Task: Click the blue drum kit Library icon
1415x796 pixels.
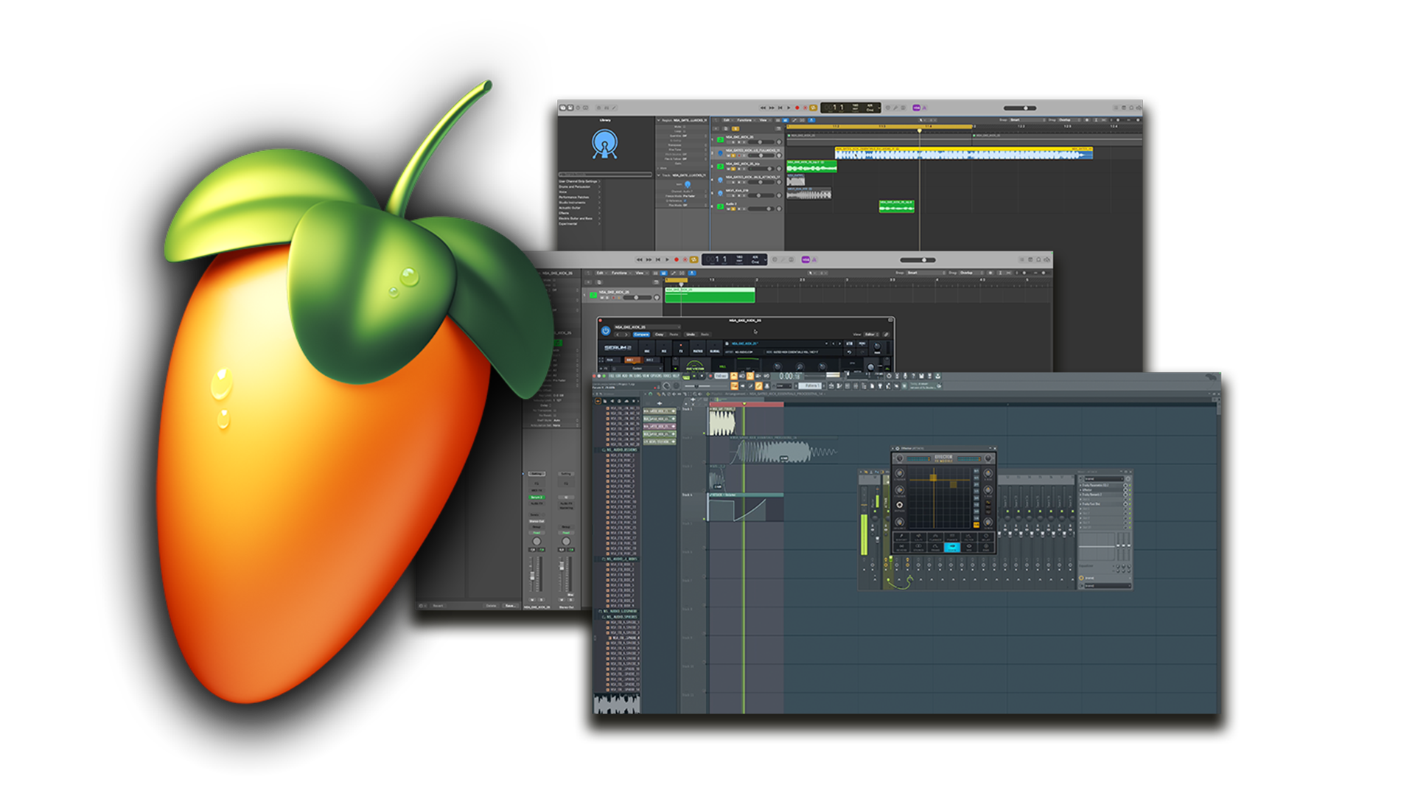Action: point(604,144)
